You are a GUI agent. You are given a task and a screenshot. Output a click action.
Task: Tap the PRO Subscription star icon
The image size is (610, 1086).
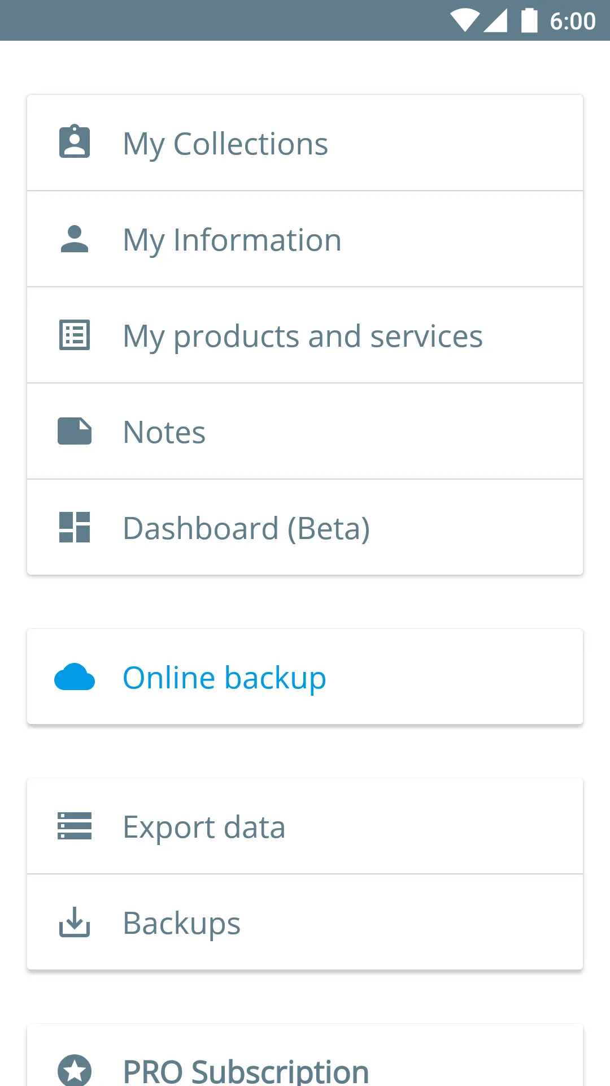[75, 1069]
